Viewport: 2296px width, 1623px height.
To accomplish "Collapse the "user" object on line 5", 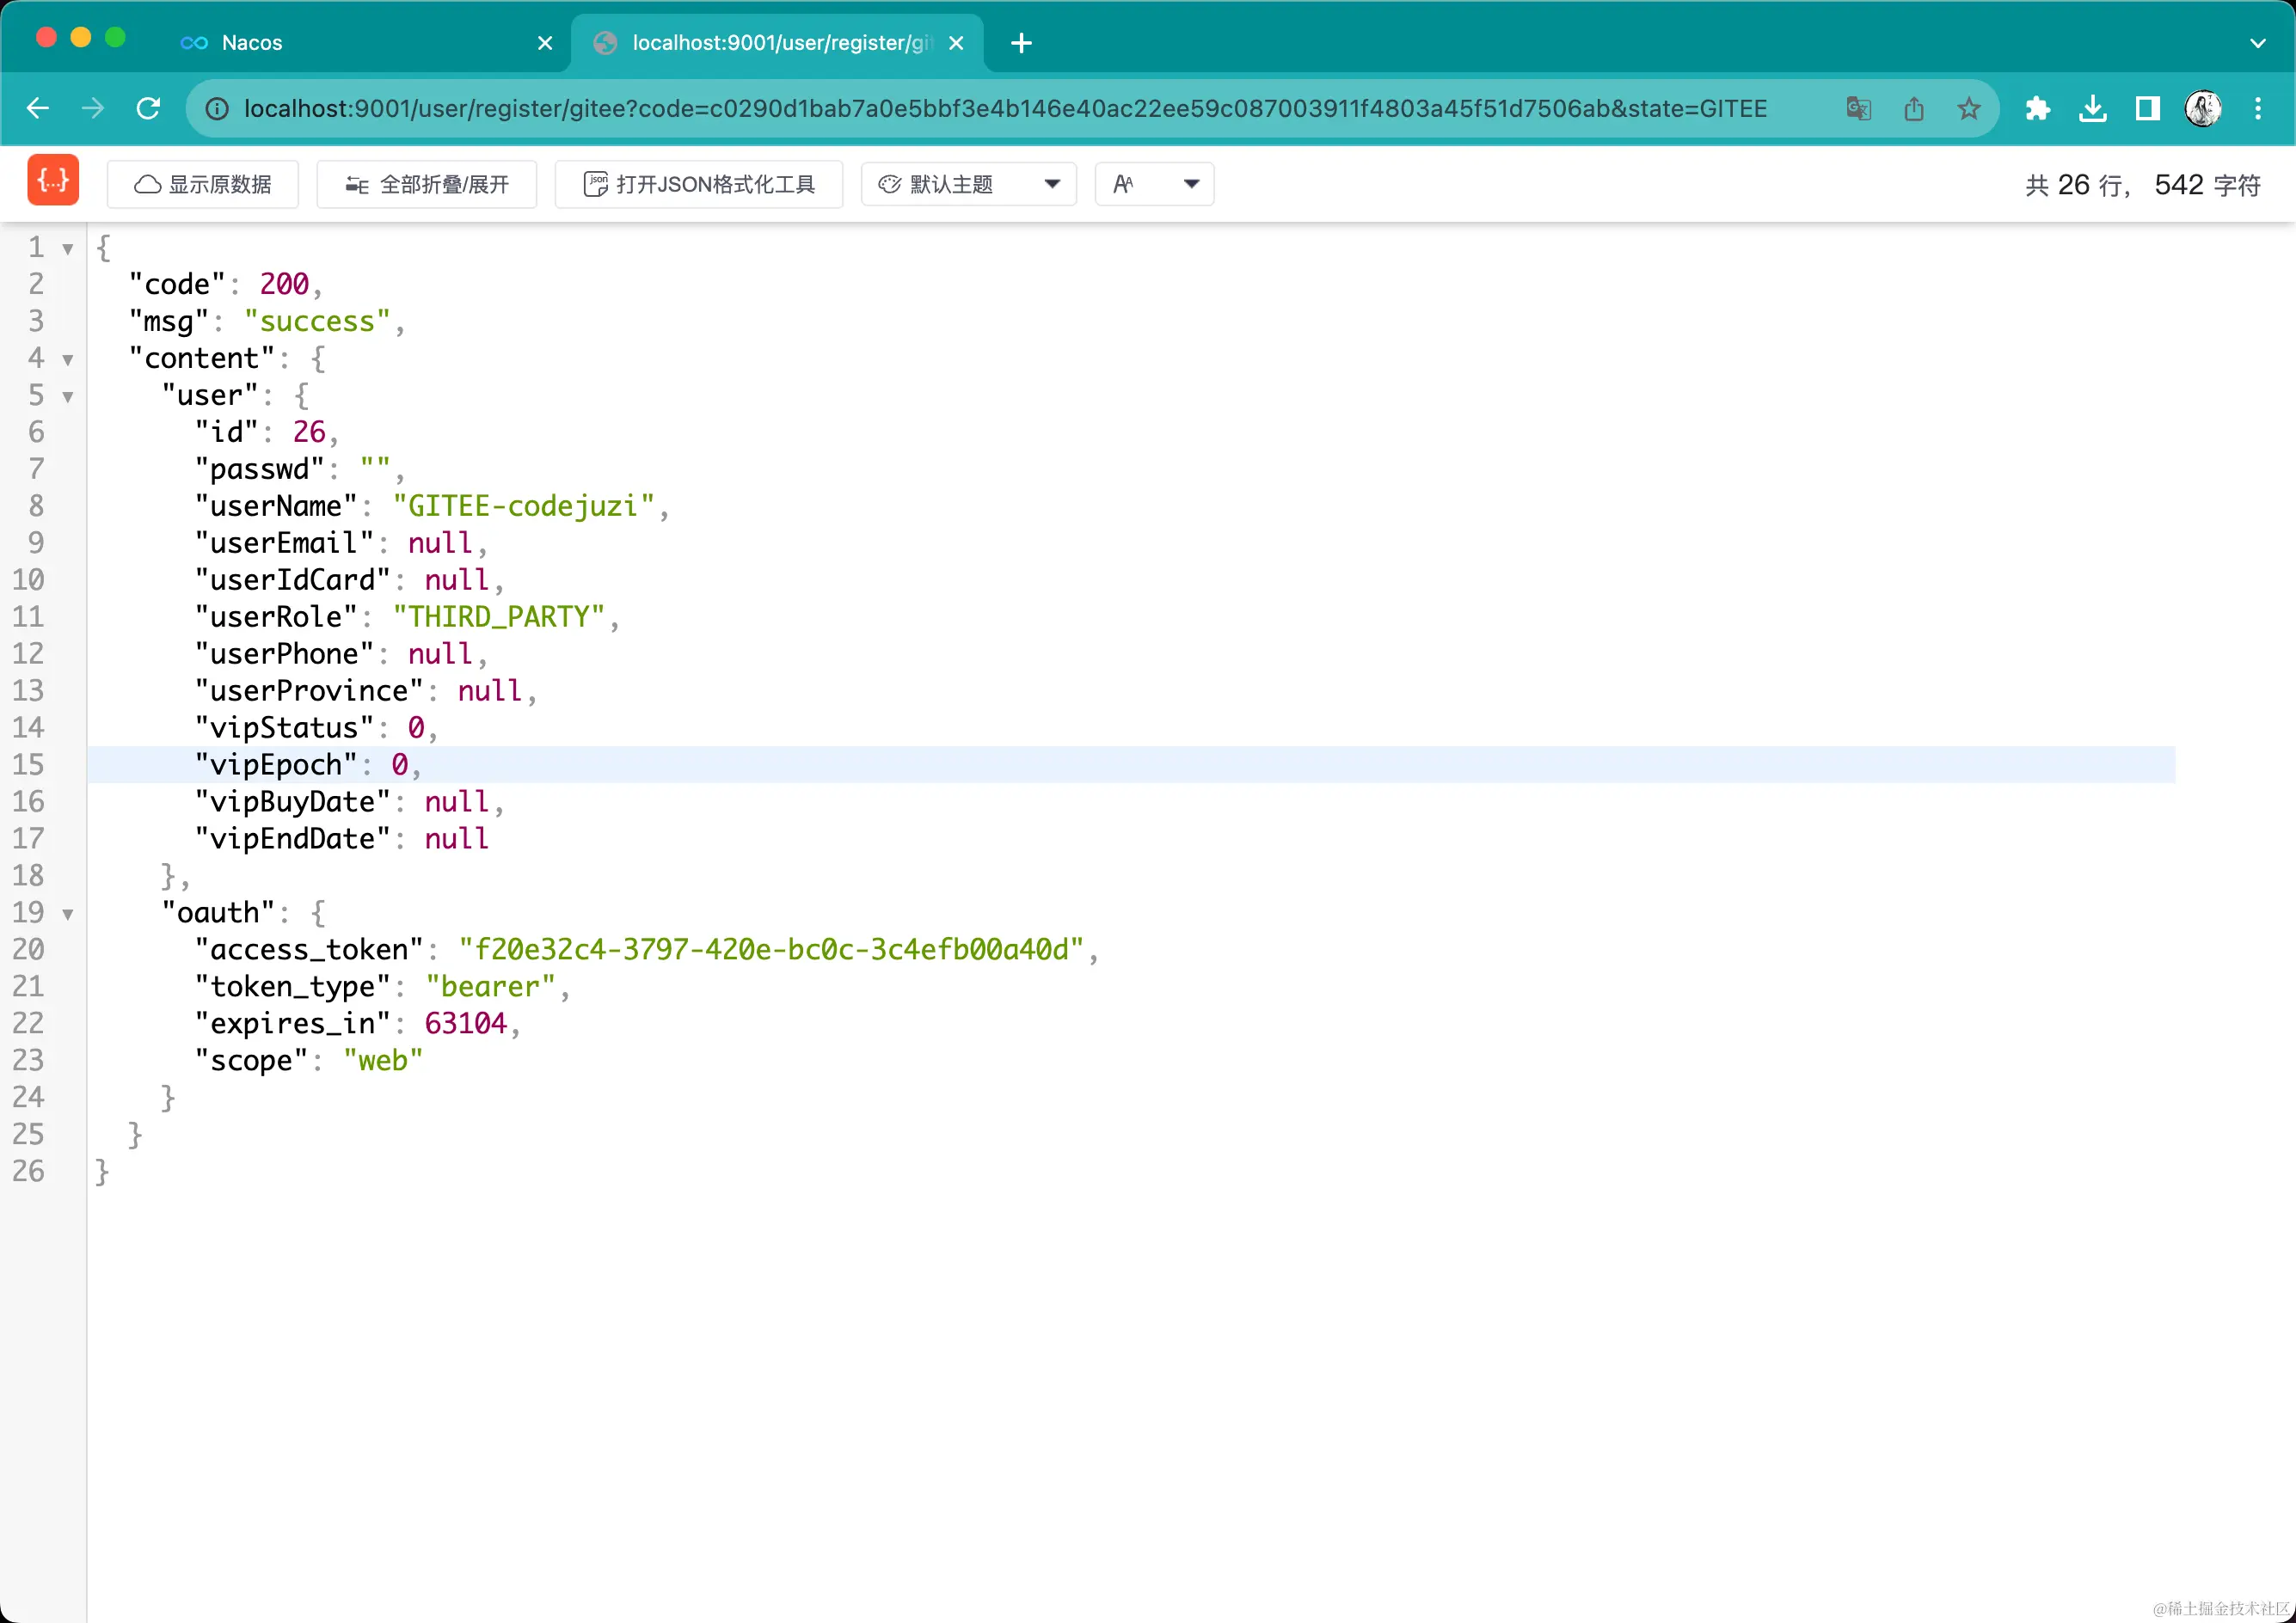I will (68, 397).
